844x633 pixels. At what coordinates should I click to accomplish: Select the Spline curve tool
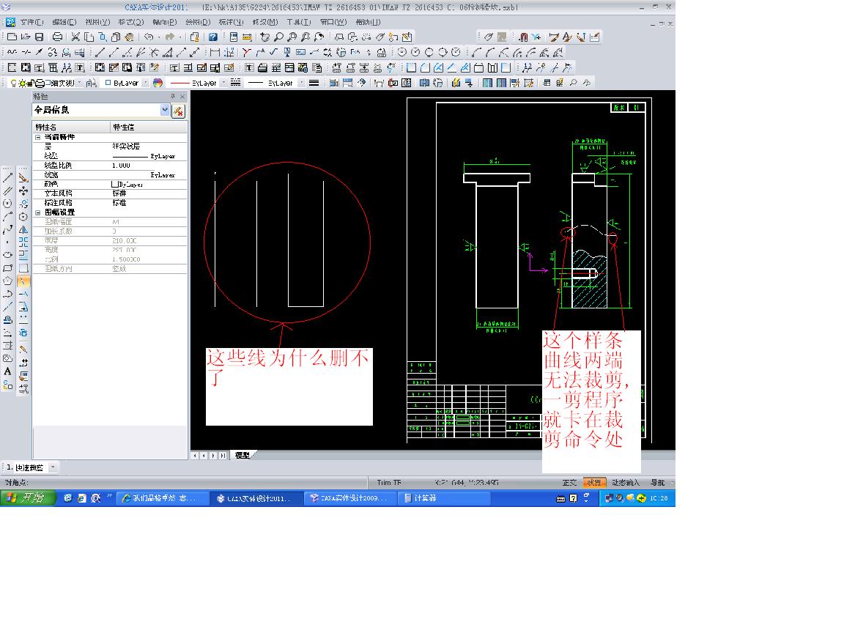(x=7, y=229)
